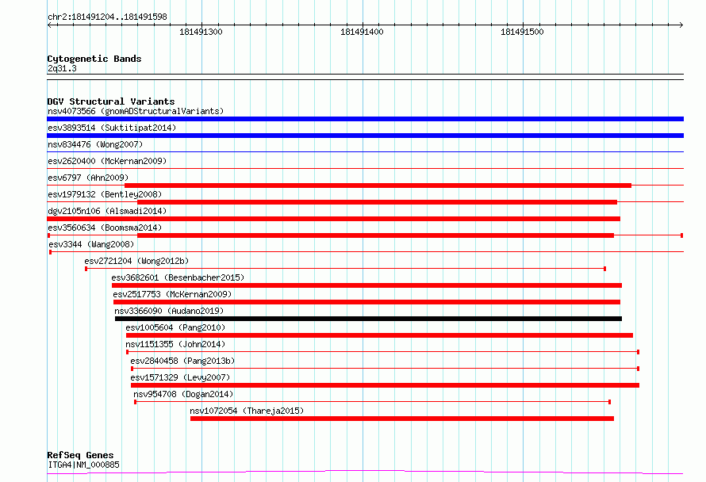The height and width of the screenshot is (482, 706).
Task: Open the nsv1151355 John2014 label
Action: 175,344
